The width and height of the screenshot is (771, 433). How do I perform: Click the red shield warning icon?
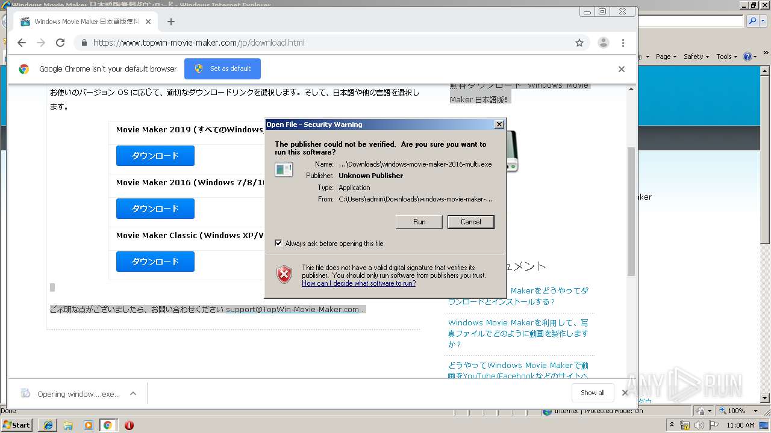tap(284, 274)
